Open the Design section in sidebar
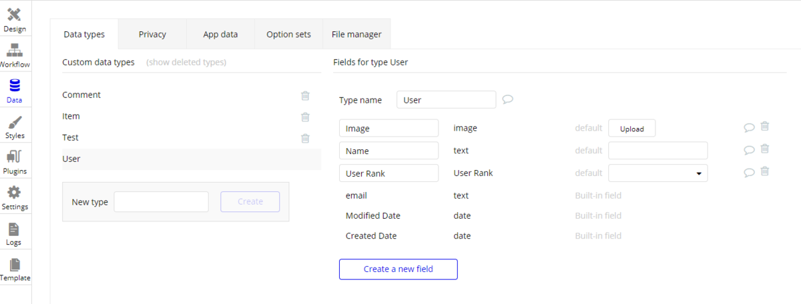The image size is (801, 304). [15, 20]
